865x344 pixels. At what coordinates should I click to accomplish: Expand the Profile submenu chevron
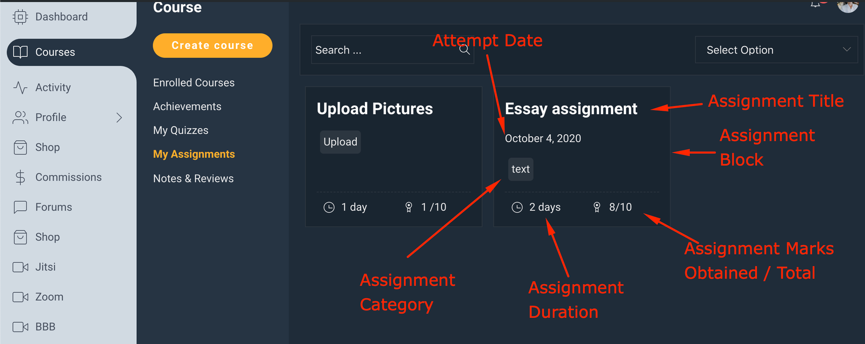tap(119, 117)
